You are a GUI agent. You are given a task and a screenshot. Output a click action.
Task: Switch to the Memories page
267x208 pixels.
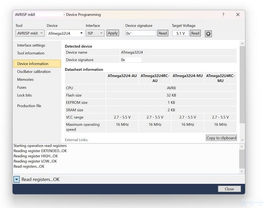(x=25, y=79)
